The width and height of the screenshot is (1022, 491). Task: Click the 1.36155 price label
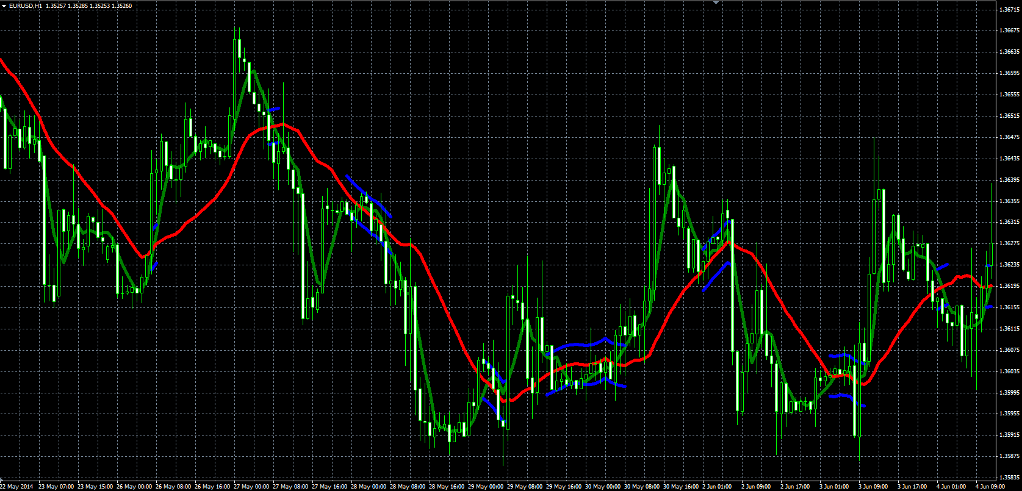tap(1009, 307)
